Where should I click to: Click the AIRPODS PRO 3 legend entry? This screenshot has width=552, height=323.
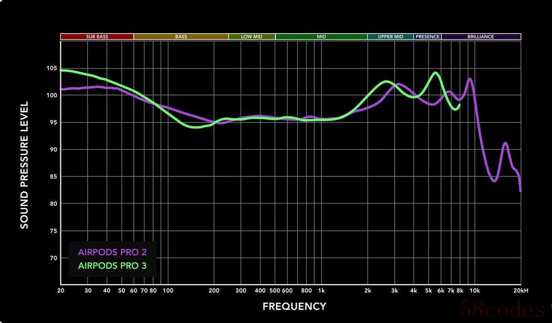(x=112, y=265)
